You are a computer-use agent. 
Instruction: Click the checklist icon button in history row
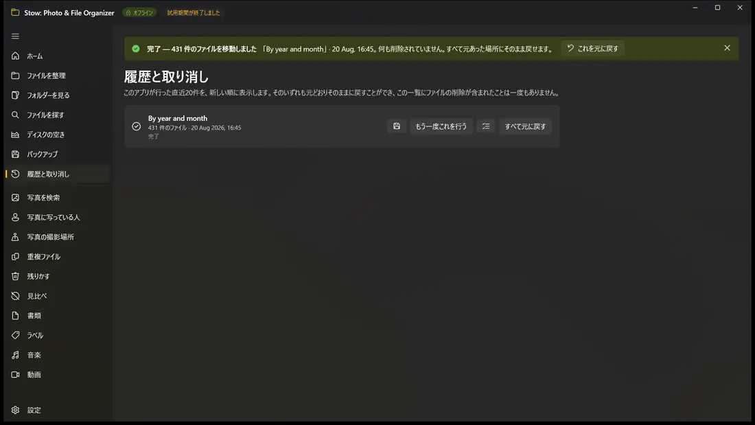click(486, 126)
